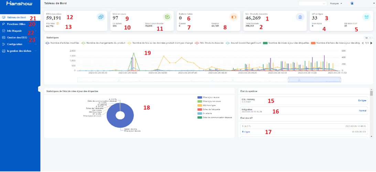Click the MAJ en cours green refresh icon

coord(167,17)
